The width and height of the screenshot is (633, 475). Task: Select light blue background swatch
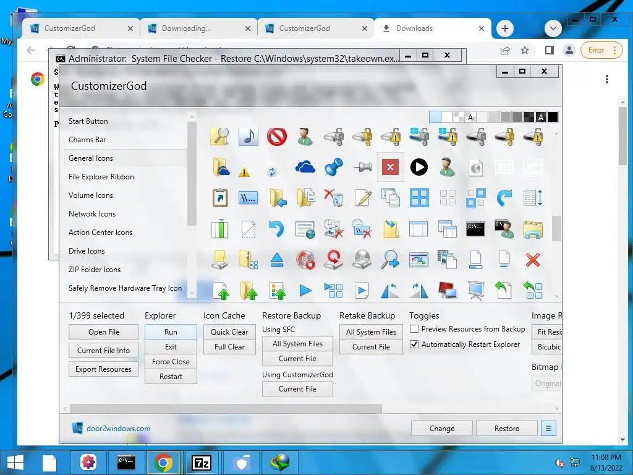tap(435, 117)
